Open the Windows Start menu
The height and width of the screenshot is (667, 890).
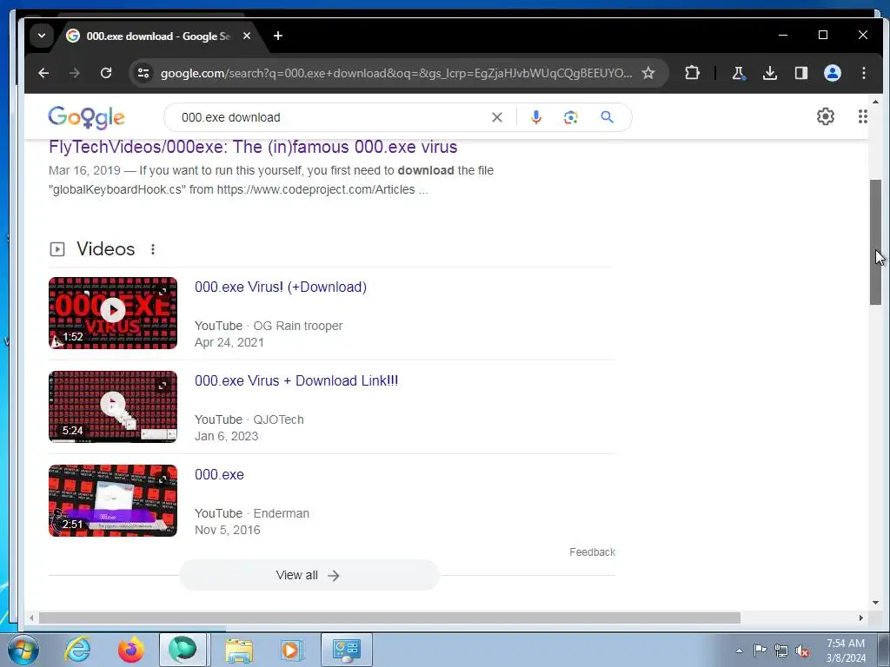pos(23,650)
